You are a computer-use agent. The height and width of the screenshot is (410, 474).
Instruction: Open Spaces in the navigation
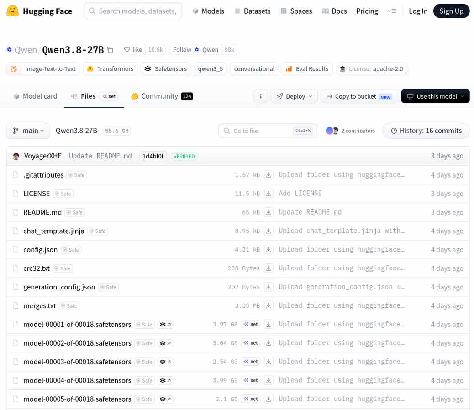pos(296,11)
